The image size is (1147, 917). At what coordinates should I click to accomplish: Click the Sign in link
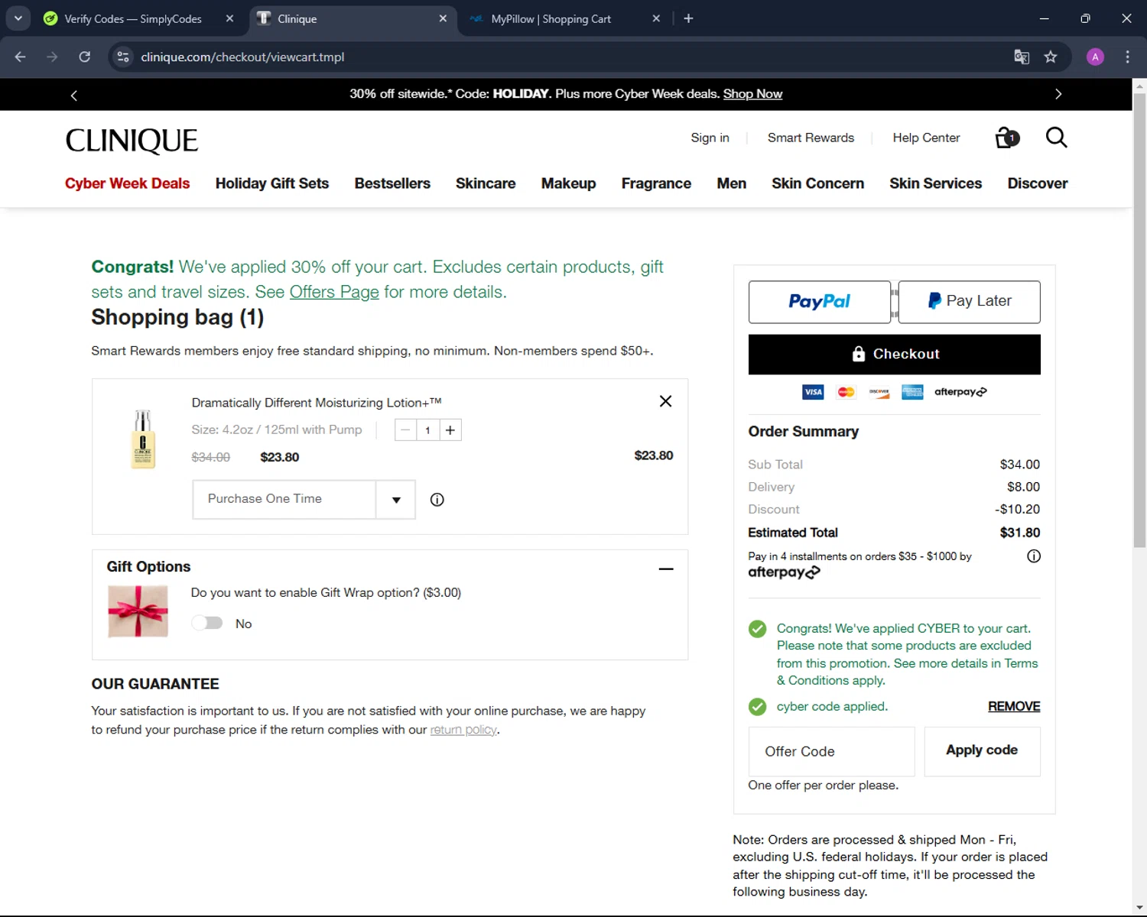tap(710, 138)
